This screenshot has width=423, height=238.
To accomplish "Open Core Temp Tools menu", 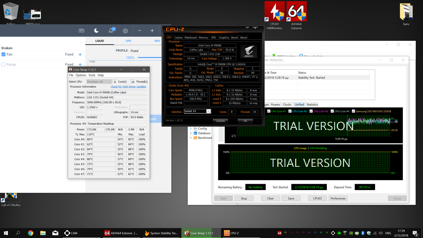I will (92, 75).
